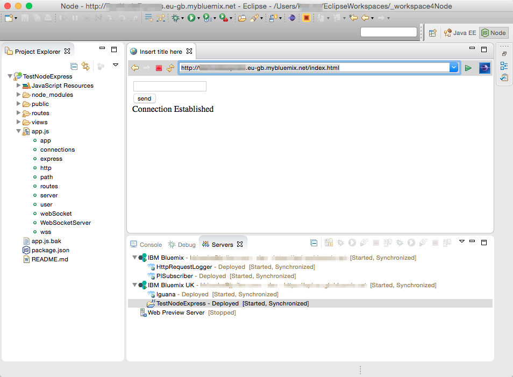Image resolution: width=513 pixels, height=377 pixels.
Task: Click the Task List icon in right trim
Action: [x=504, y=77]
